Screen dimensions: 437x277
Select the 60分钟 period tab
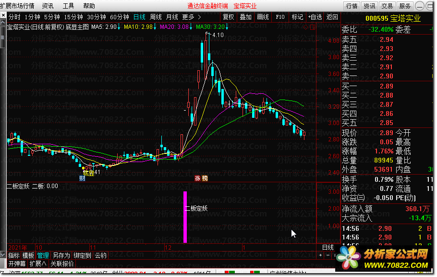click(x=120, y=17)
